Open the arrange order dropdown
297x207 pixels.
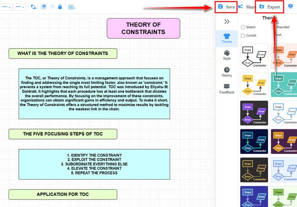pos(34,7)
